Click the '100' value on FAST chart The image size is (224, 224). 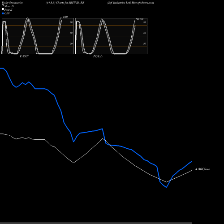(65, 17)
